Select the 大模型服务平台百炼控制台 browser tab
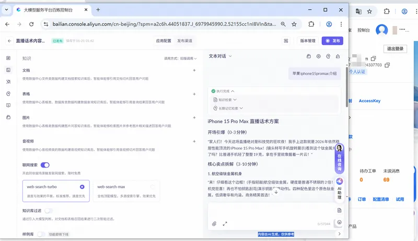Image resolution: width=418 pixels, height=241 pixels. coord(51,10)
